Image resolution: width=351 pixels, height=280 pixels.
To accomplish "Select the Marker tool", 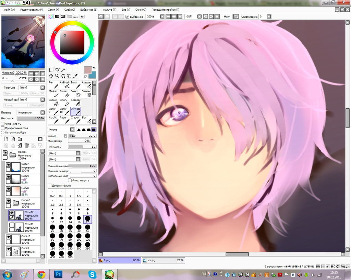I will pos(53,94).
